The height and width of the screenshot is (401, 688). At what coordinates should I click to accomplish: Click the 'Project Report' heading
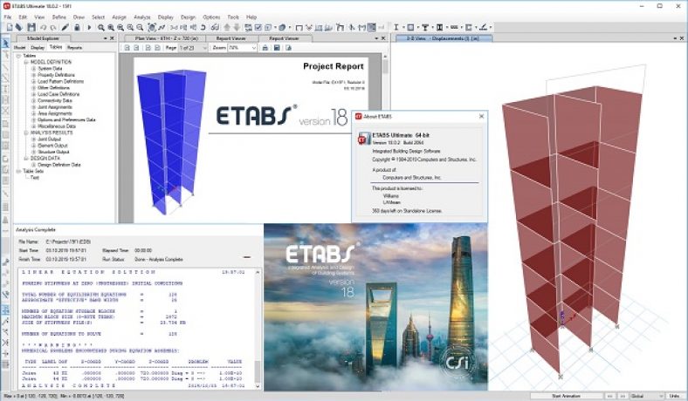coord(334,66)
